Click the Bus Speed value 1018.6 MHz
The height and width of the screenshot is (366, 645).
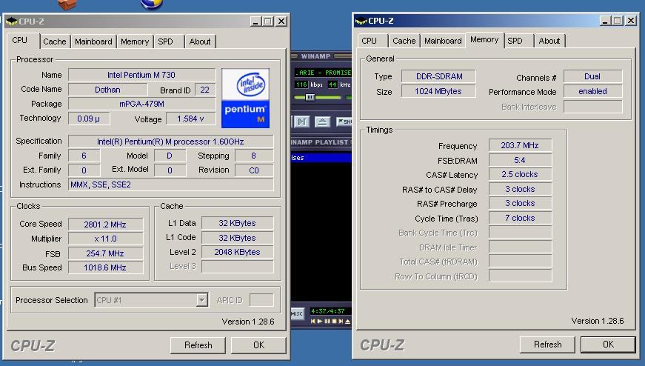[x=105, y=267]
